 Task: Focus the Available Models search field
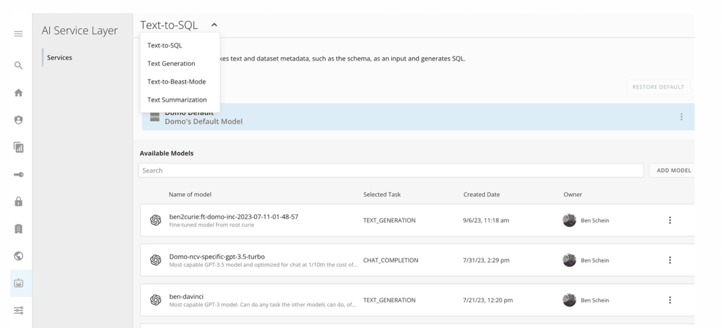390,170
